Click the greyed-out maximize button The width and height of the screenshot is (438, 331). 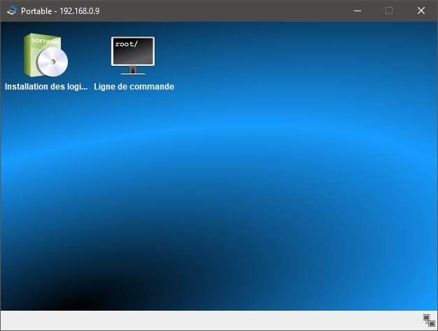(389, 10)
